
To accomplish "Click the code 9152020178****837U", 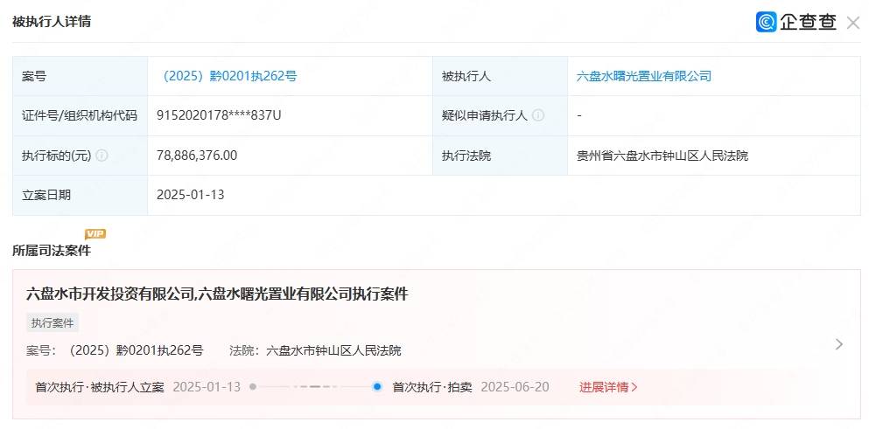I will click(x=219, y=115).
